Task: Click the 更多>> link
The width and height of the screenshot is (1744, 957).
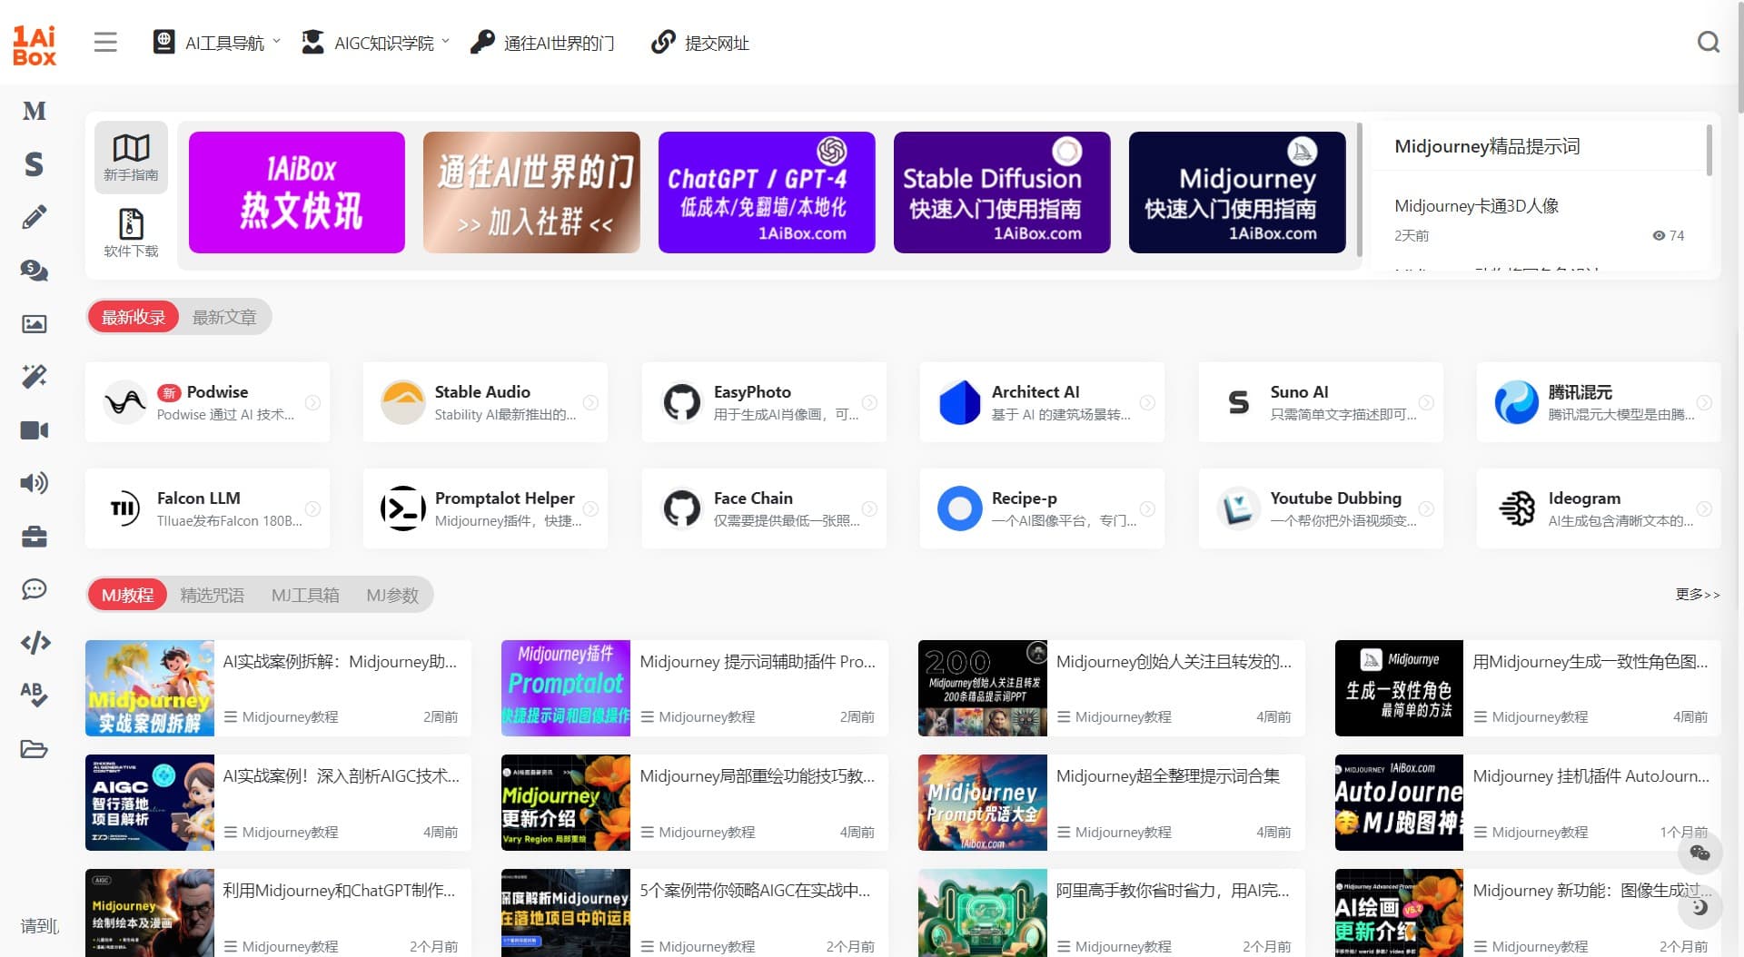Action: click(1698, 594)
